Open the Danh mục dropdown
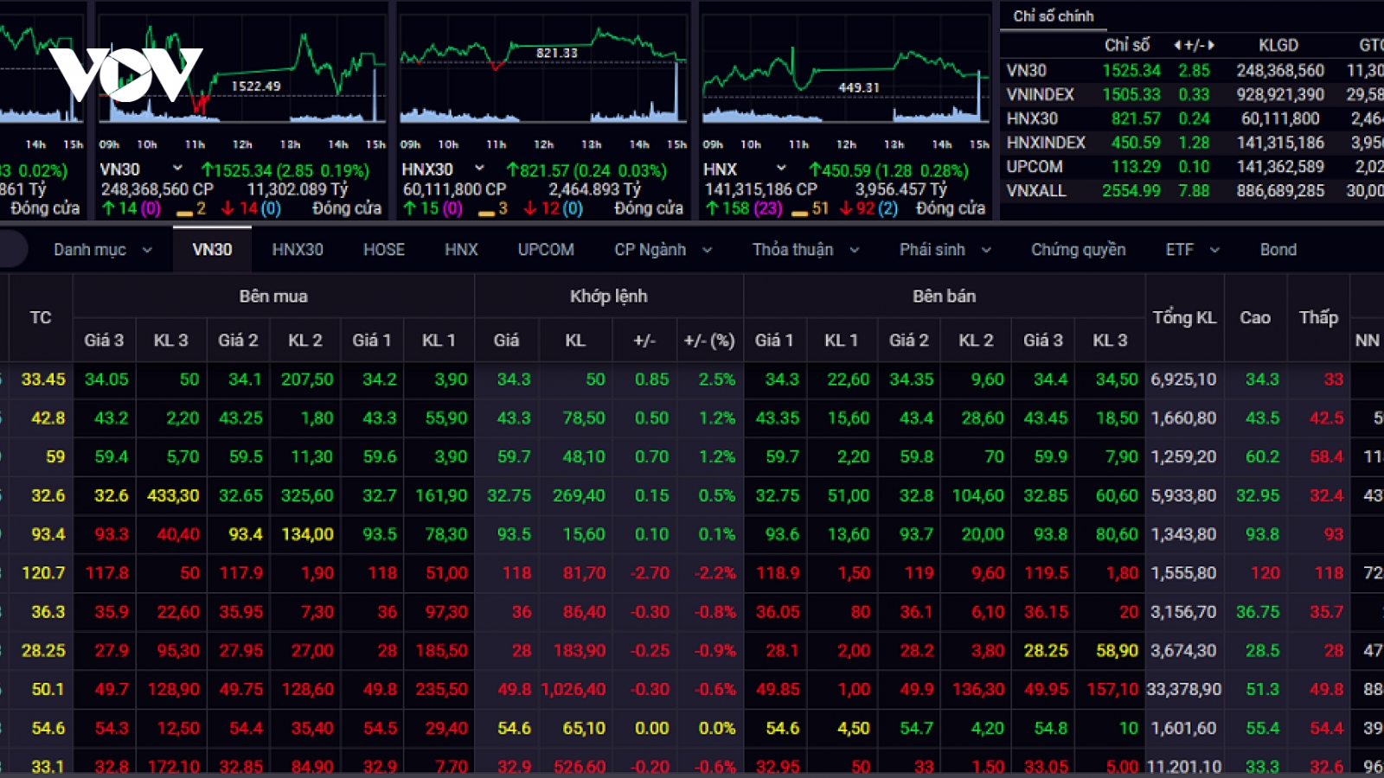 [x=103, y=250]
